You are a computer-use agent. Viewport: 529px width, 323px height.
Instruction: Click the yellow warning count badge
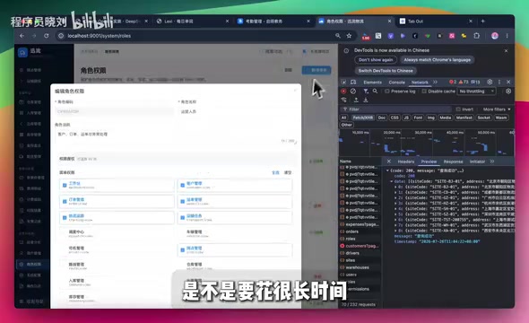[464, 82]
